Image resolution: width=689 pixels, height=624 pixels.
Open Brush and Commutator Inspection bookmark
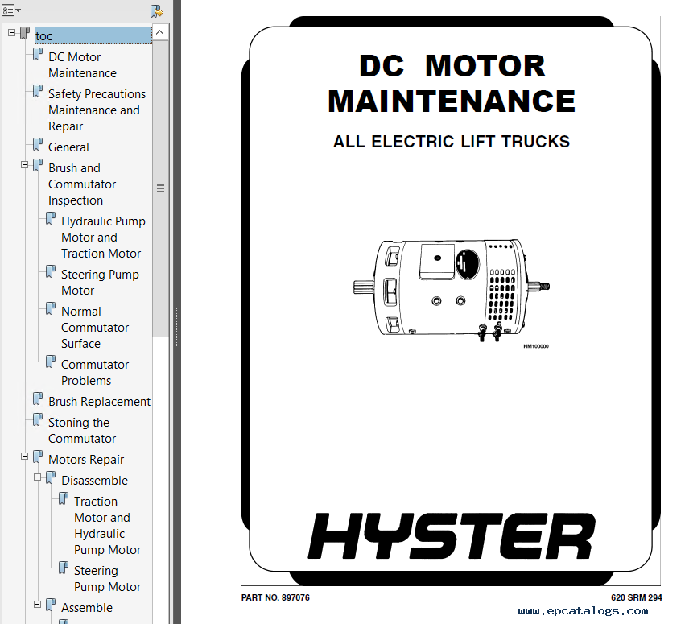pos(82,184)
